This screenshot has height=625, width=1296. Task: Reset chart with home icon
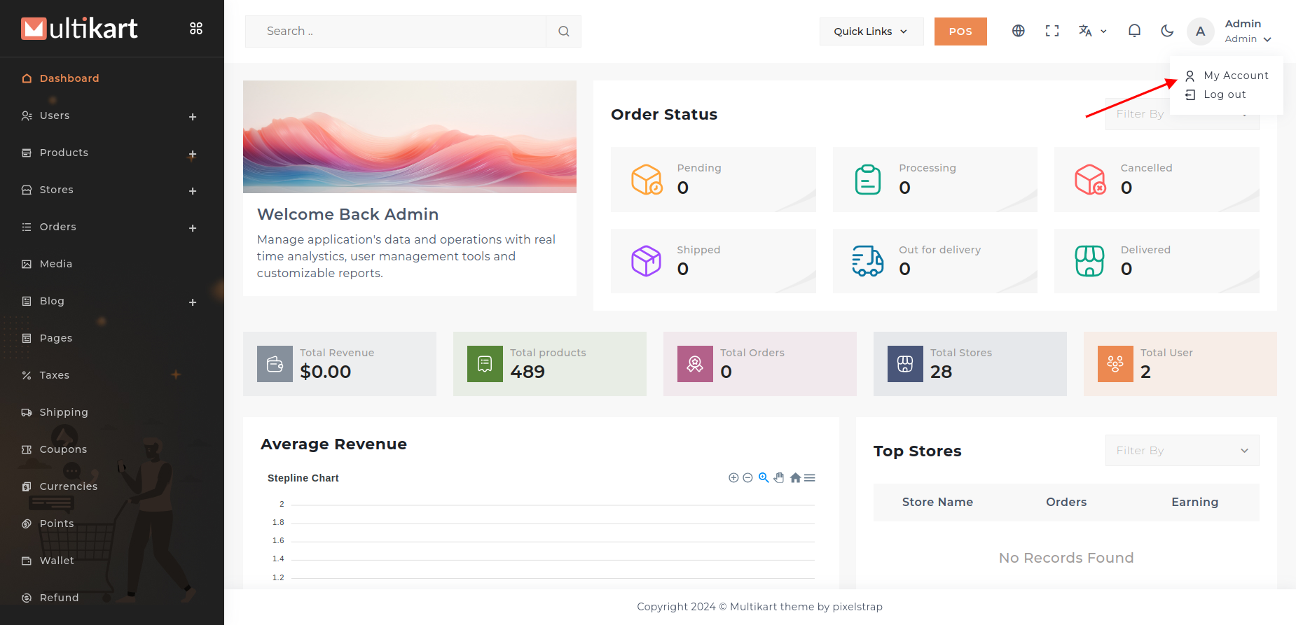[795, 478]
